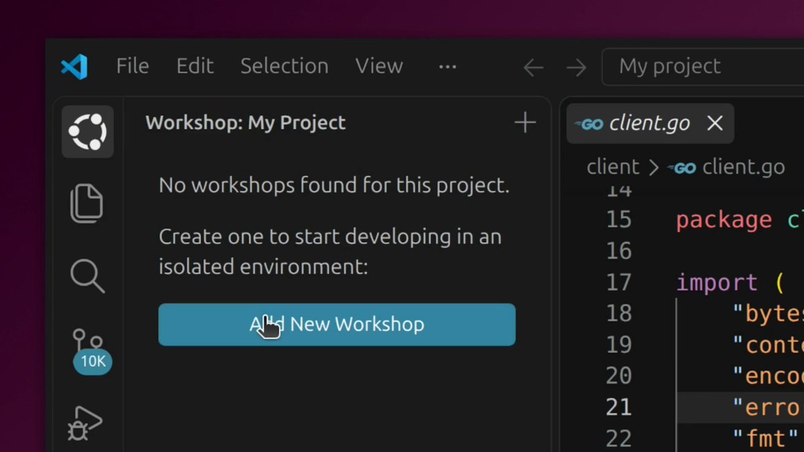Open the File menu

pyautogui.click(x=133, y=66)
